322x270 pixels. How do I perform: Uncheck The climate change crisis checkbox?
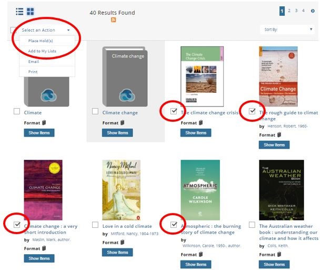[174, 111]
